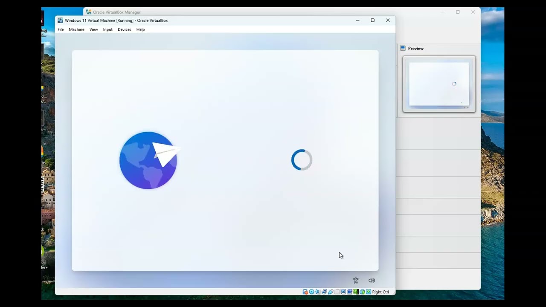Image resolution: width=546 pixels, height=307 pixels.
Task: Click the mouse integration status icon
Action: [x=362, y=292]
